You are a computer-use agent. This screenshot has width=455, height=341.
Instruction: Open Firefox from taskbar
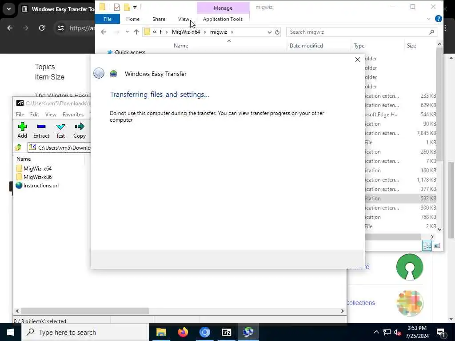[x=183, y=332]
